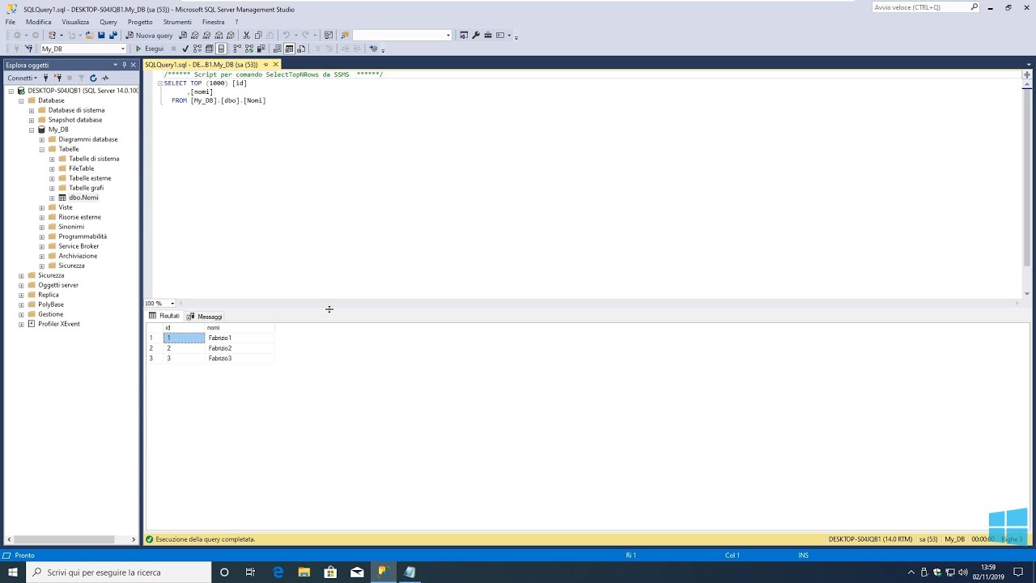The width and height of the screenshot is (1036, 583).
Task: Click the results-to-grid toolbar icon
Action: [289, 49]
